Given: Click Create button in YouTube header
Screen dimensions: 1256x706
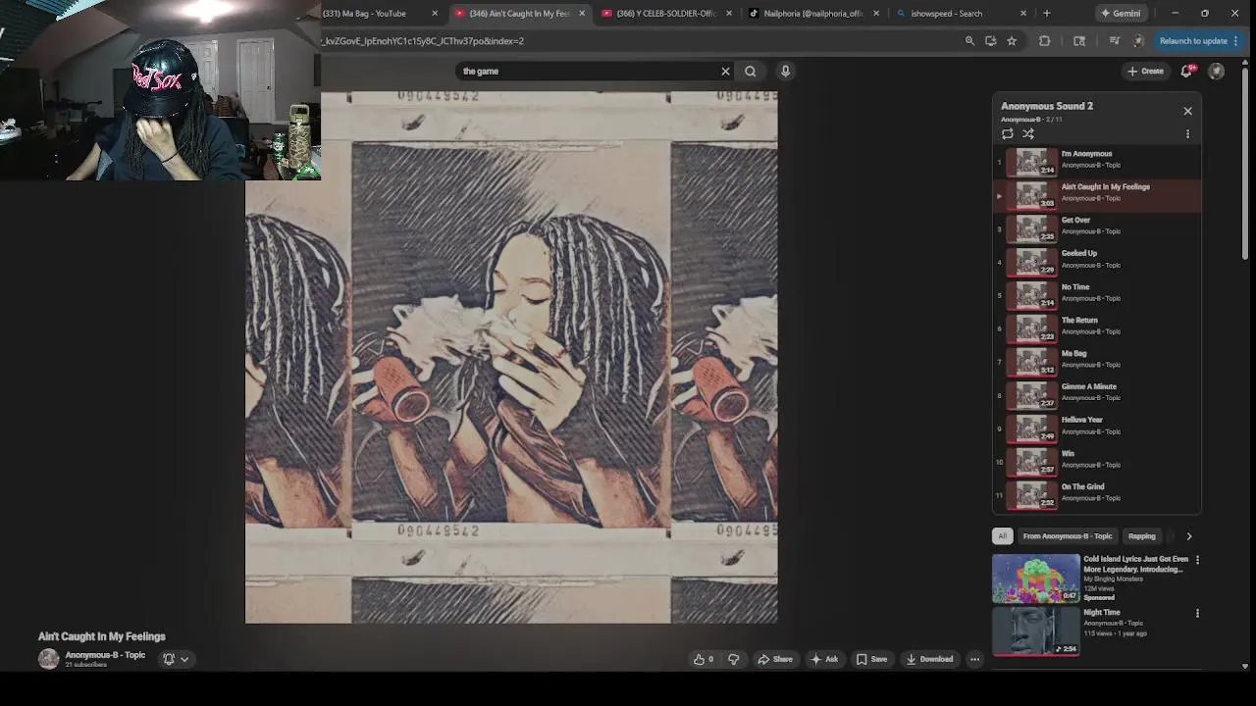Looking at the screenshot, I should coord(1145,71).
